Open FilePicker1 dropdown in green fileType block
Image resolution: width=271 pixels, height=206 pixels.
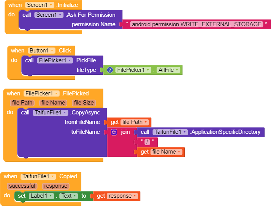(133, 70)
